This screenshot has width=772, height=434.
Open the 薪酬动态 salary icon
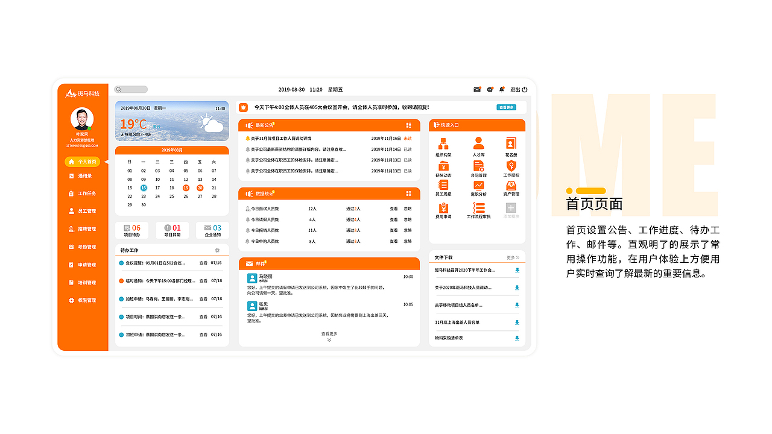tap(443, 166)
